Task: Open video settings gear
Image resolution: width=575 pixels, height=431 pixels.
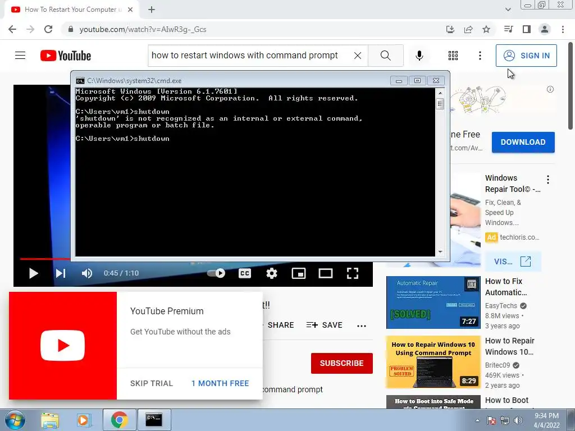Action: 272,273
